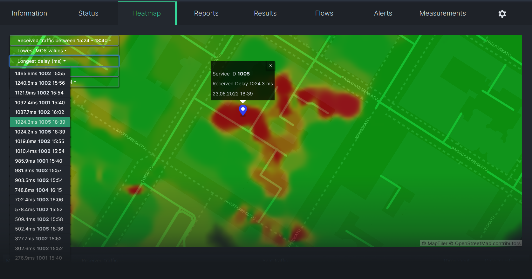Switch to the Information tab

point(29,13)
